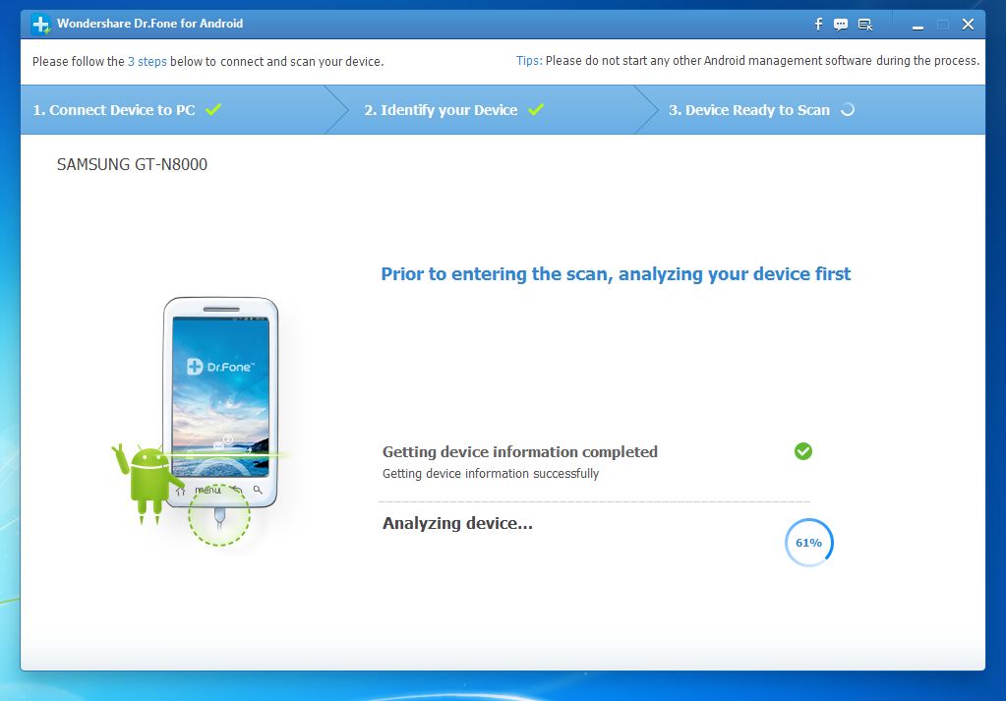This screenshot has width=1006, height=701.
Task: Click the window title 'Wondershare Dr.Fone for Android'
Action: (x=150, y=24)
